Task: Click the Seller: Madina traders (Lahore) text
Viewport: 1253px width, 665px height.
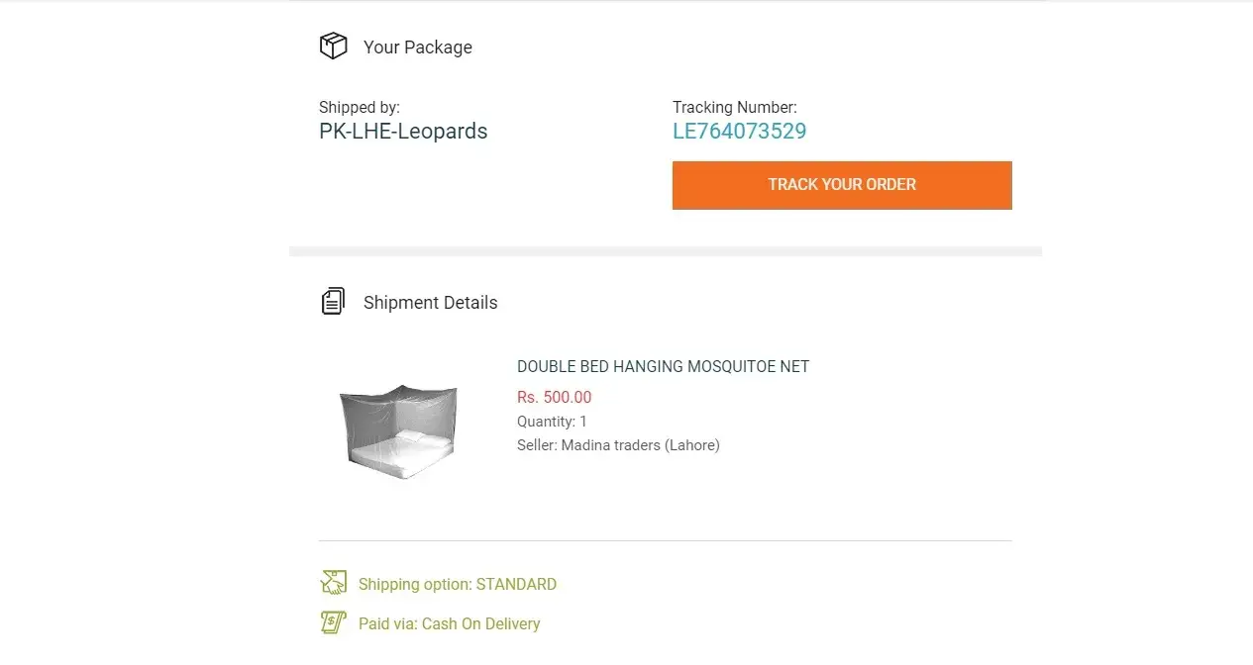Action: coord(618,445)
